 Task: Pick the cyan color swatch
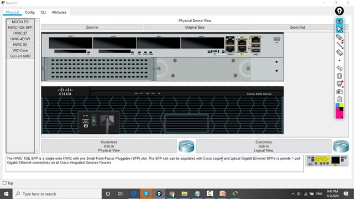click(337, 105)
